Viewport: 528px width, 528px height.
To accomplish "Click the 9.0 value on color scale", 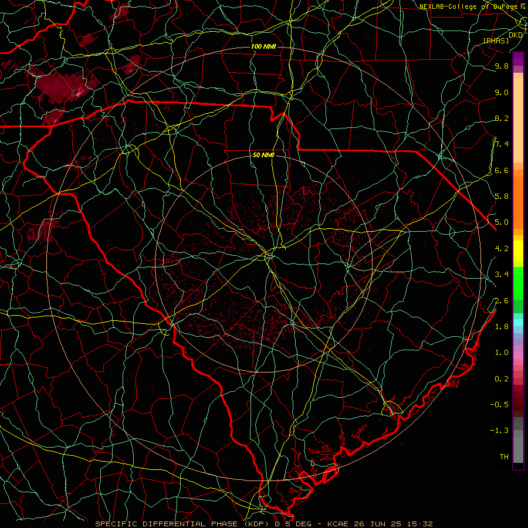I will (502, 92).
